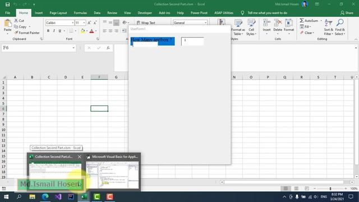Switch to Normal view in status bar
The image size is (359, 202).
click(x=286, y=189)
